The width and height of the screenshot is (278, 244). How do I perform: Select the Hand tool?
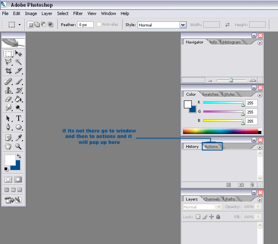(x=8, y=146)
